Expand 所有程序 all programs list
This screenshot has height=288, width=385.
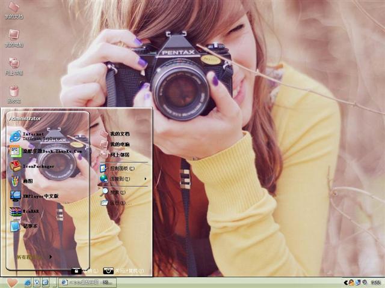tap(34, 257)
